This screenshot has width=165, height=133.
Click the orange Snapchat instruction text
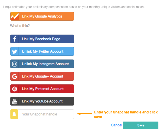tap(126, 114)
